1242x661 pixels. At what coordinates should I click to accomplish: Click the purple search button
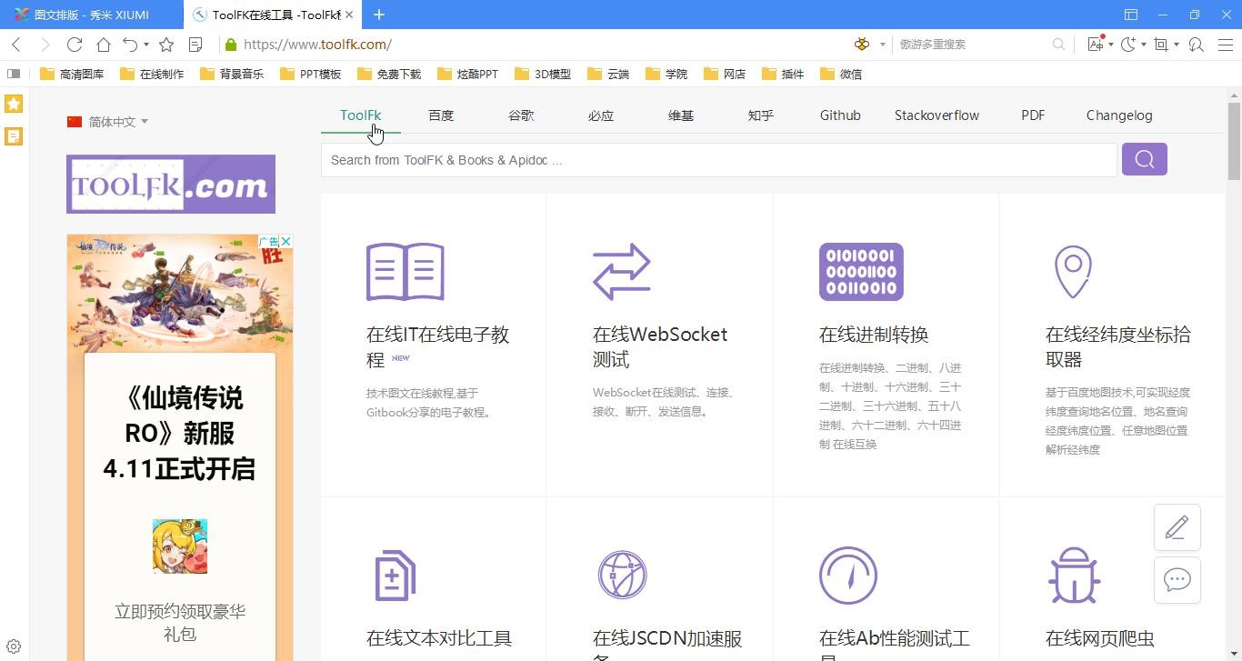coord(1144,159)
